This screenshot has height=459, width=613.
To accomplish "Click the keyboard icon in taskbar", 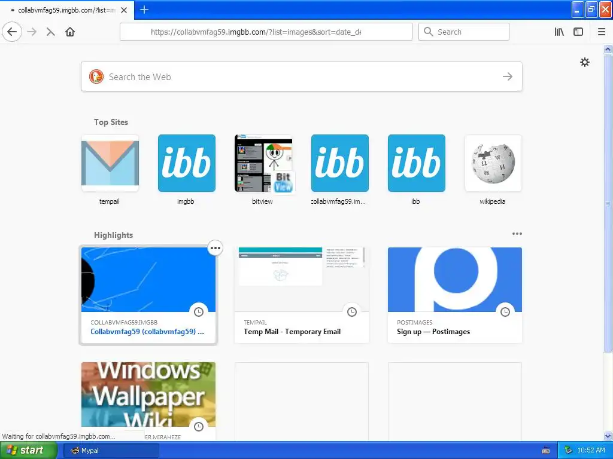I will coord(546,451).
